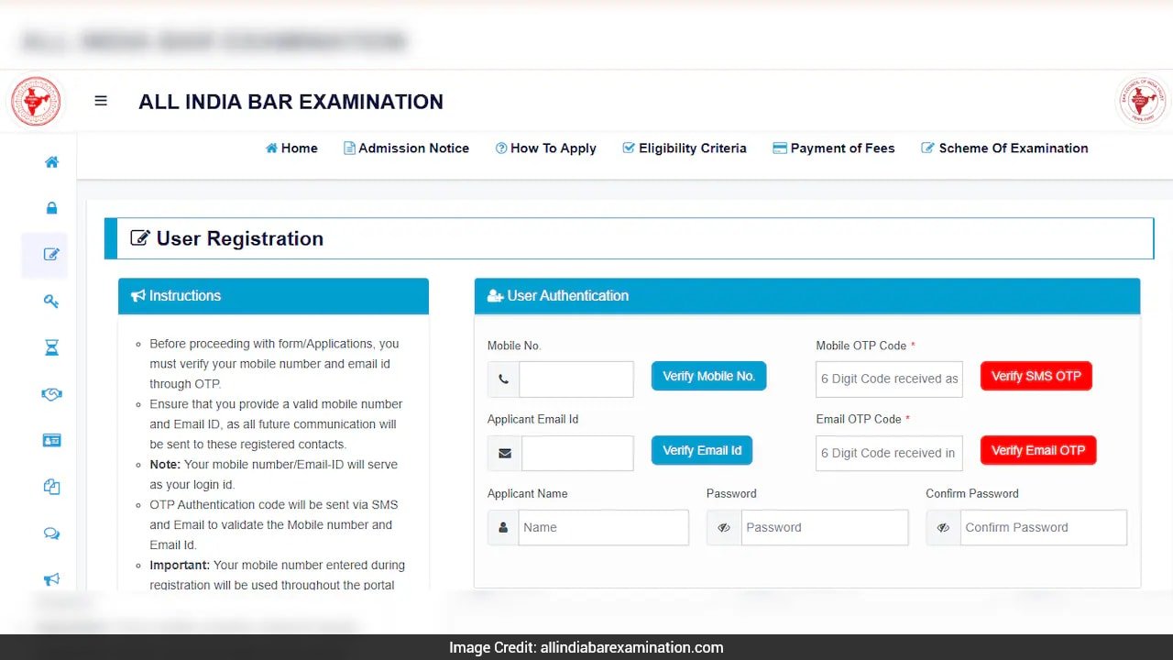Focus the Applicant Email Id input field
Image resolution: width=1173 pixels, height=660 pixels.
tap(577, 453)
